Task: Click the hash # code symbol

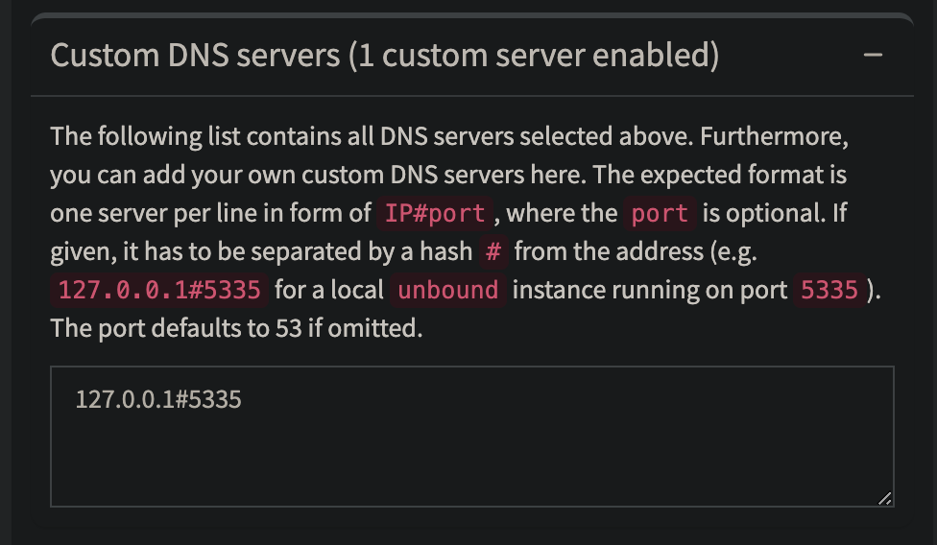Action: (x=493, y=251)
